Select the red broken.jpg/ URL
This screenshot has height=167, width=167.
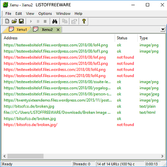tap(30, 125)
